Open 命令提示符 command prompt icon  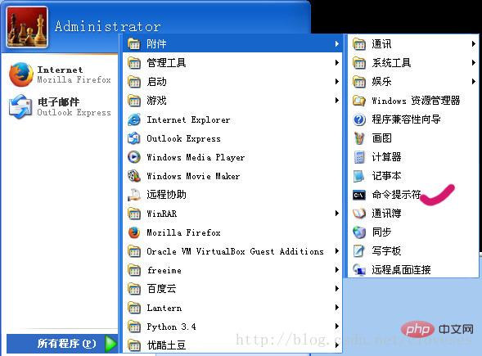[359, 195]
